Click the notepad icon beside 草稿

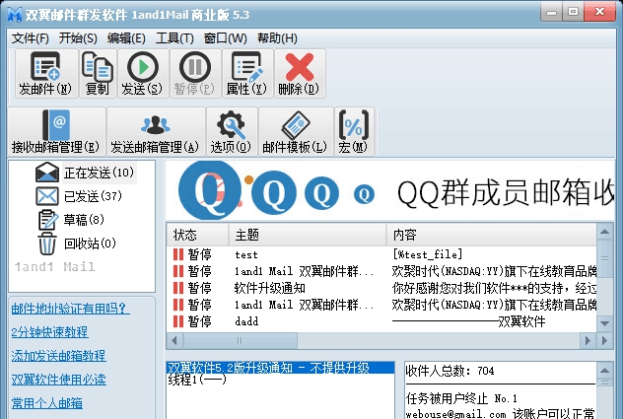[x=47, y=220]
